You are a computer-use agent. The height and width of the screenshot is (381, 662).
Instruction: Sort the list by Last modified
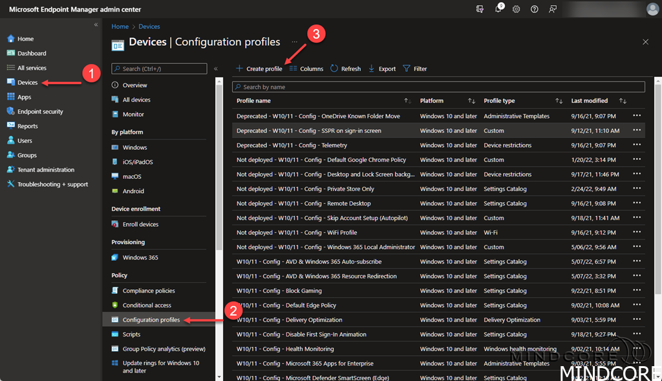pos(623,101)
